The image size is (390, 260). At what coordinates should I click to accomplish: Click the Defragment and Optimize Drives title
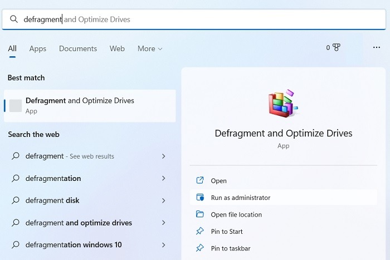[x=283, y=133]
